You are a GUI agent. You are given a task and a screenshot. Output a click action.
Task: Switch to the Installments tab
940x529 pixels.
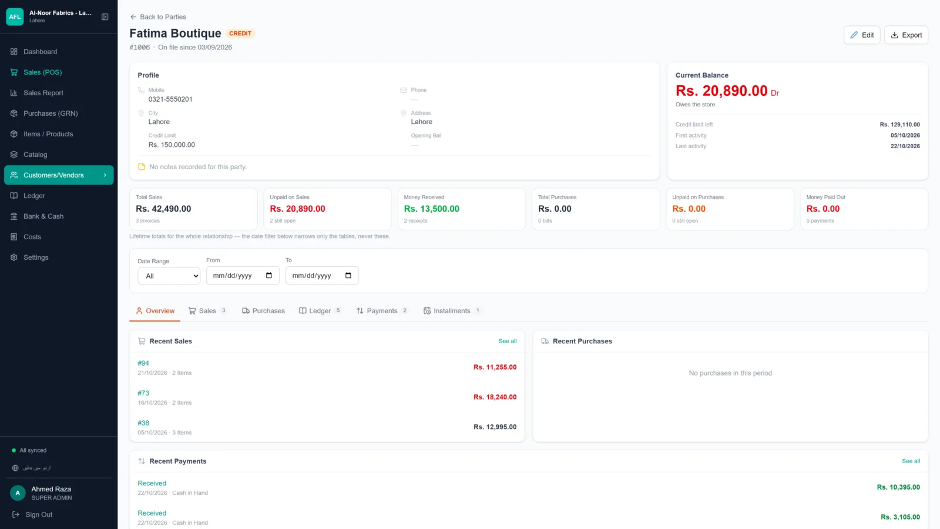pos(452,311)
